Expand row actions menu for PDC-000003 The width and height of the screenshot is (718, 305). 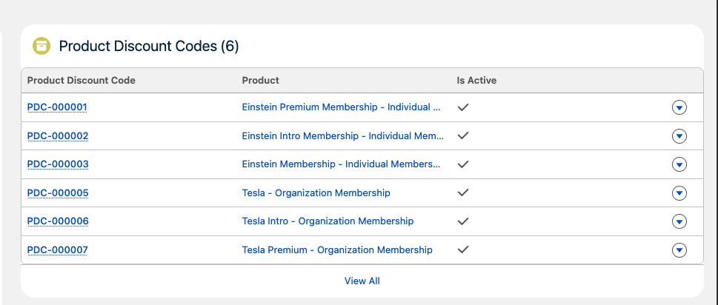click(679, 164)
